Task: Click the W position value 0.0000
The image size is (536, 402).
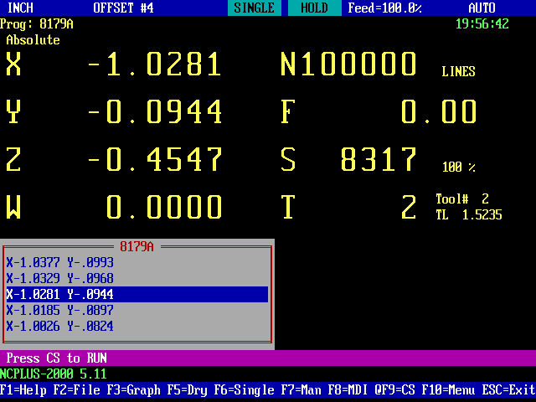Action: tap(164, 207)
